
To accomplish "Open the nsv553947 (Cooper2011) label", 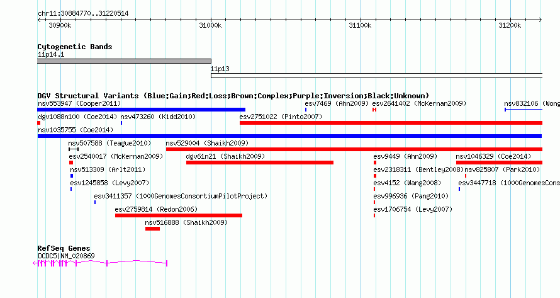I will 79,103.
